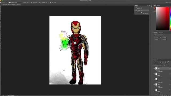The width and height of the screenshot is (171, 96).
Task: Select the open document tab
Action: click(11, 5)
